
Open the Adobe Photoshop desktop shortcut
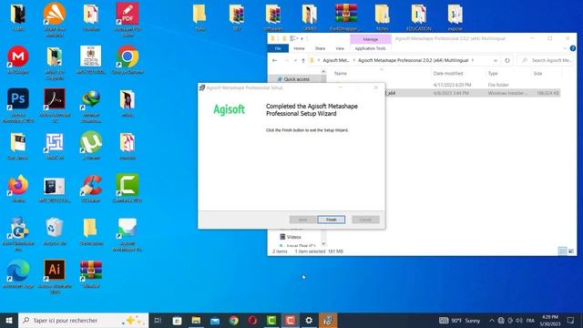coord(18,106)
